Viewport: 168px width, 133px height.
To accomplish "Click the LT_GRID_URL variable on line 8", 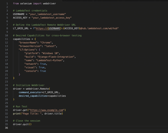I will (x=21, y=28).
